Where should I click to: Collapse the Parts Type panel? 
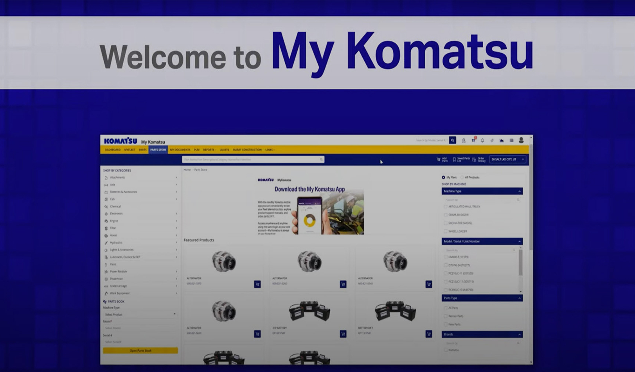click(x=520, y=298)
